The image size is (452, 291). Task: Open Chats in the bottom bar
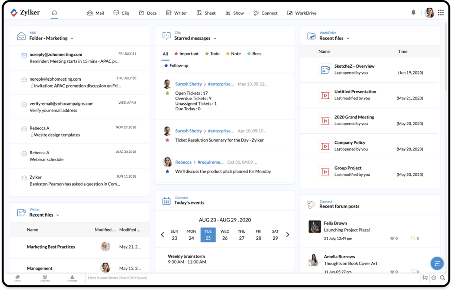(x=17, y=278)
